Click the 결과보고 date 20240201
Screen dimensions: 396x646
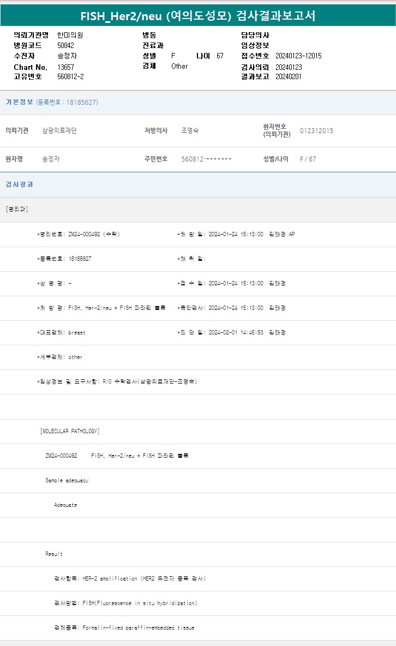289,77
